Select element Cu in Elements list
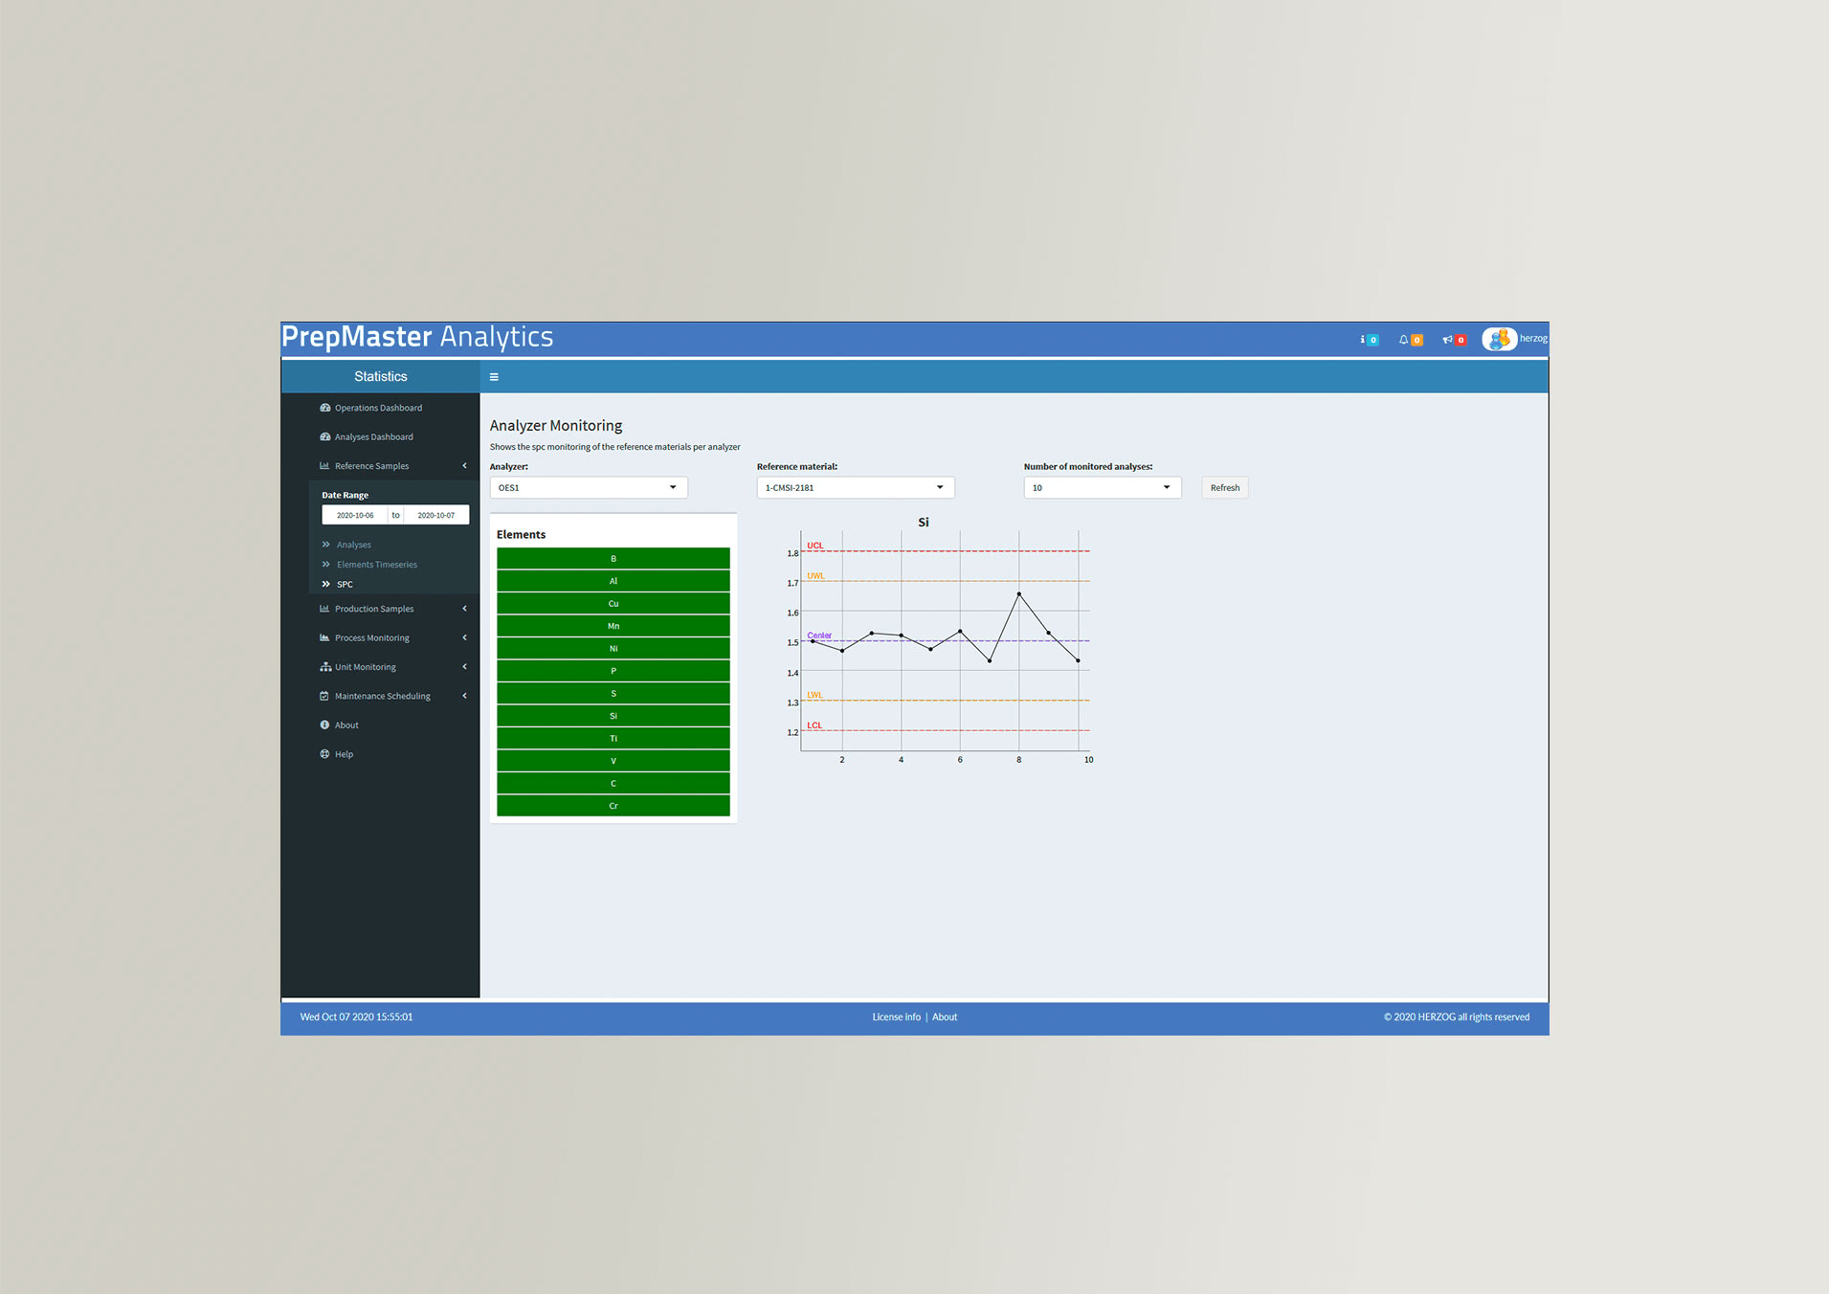1829x1294 pixels. 613,603
